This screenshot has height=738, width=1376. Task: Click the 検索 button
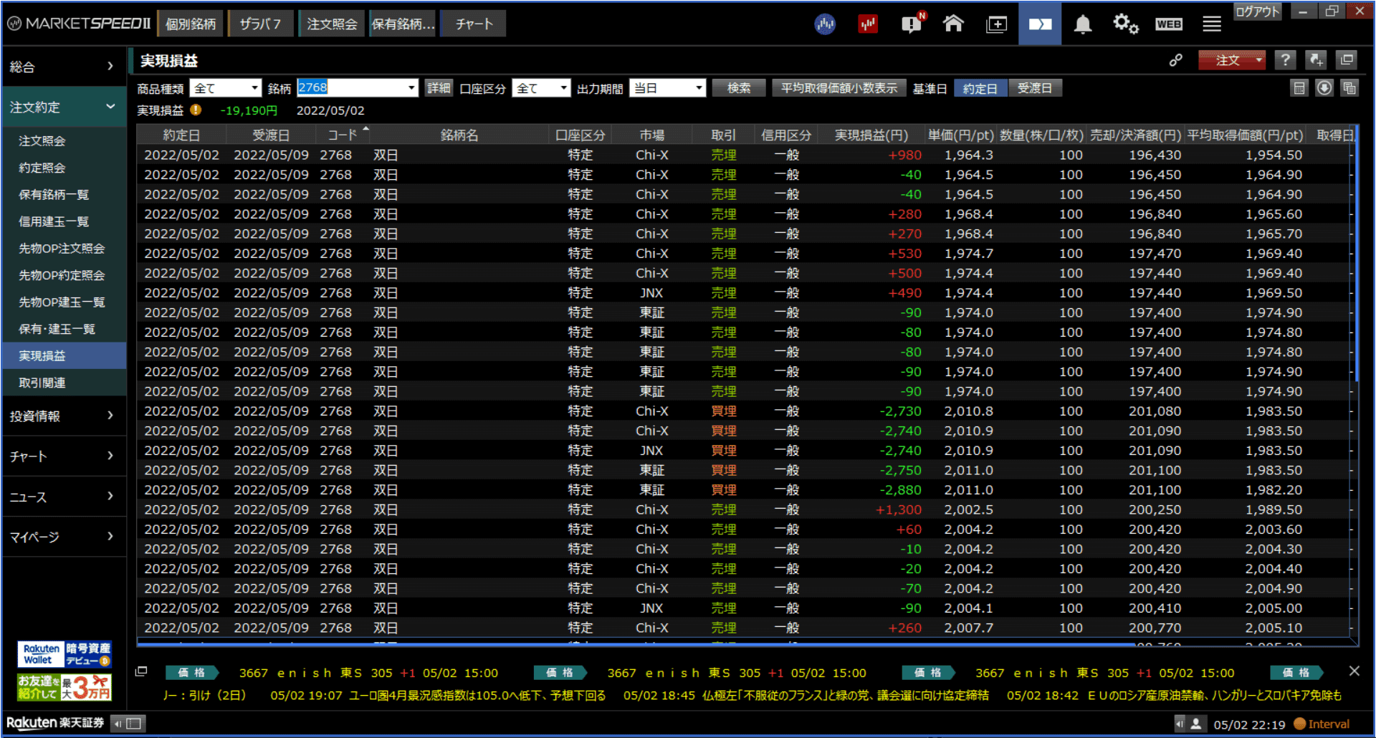(x=739, y=88)
